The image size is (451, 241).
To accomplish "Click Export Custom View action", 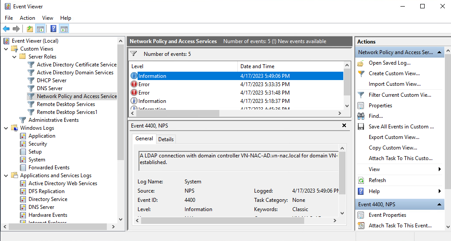I will click(x=394, y=137).
